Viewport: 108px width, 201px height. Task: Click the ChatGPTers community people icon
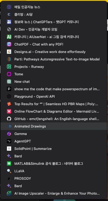click(x=9, y=22)
